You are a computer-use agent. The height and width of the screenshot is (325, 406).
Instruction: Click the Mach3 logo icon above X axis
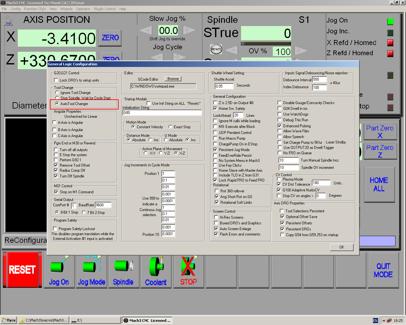point(9,20)
